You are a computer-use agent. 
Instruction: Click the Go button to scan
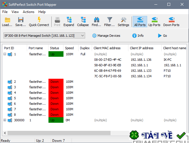[162, 36]
